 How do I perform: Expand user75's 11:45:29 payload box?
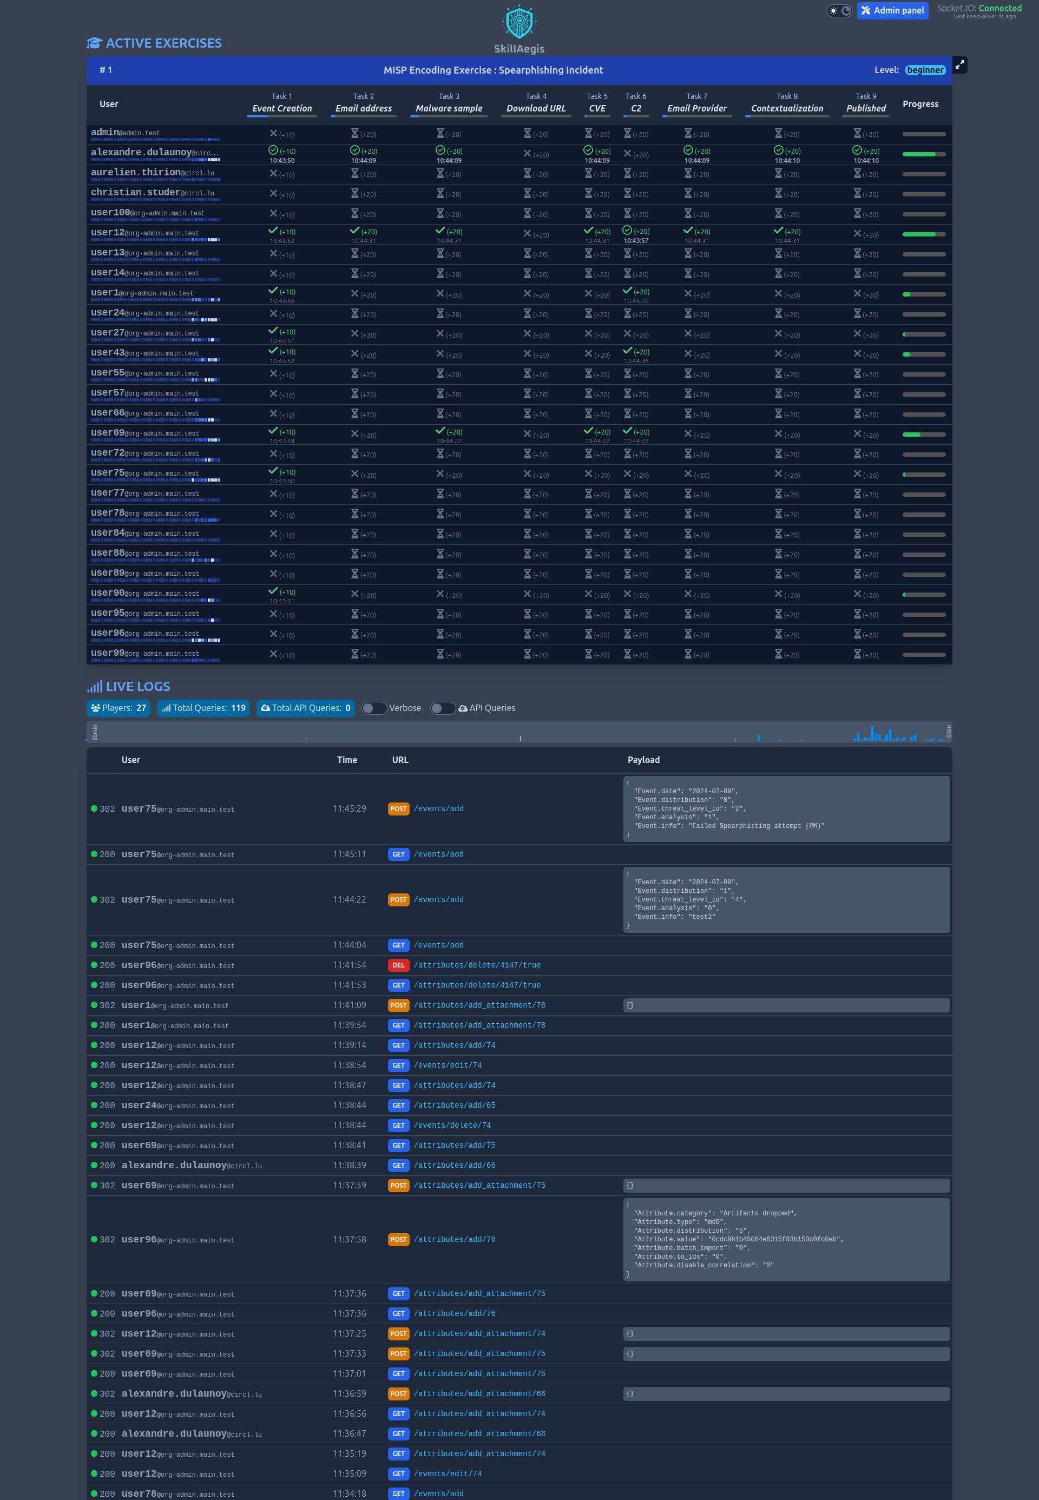pos(786,808)
